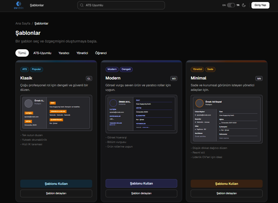The width and height of the screenshot is (278, 203).
Task: Click 'Görsel hiyerarşi' feature text
Action: pyautogui.click(x=116, y=138)
